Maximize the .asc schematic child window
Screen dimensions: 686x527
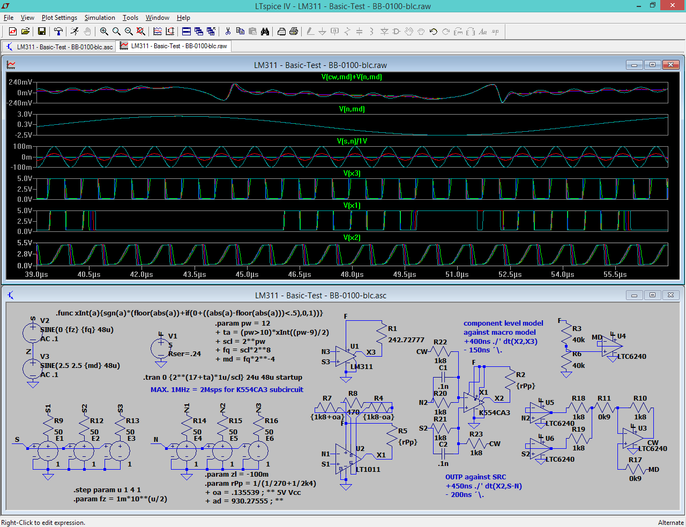tap(652, 295)
